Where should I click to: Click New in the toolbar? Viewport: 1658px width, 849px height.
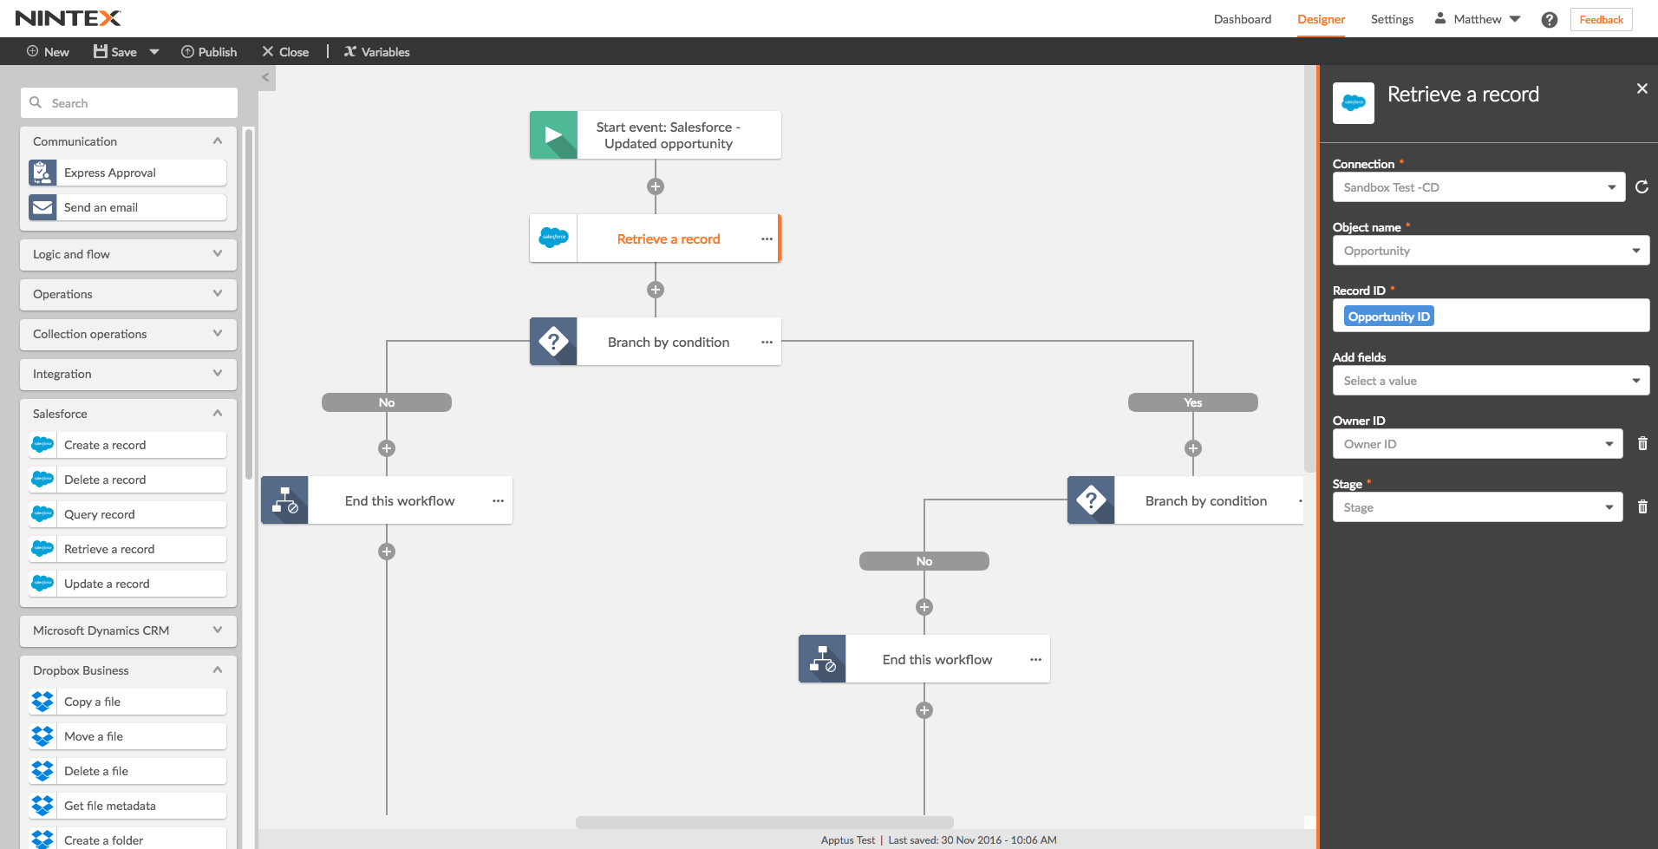[x=48, y=52]
